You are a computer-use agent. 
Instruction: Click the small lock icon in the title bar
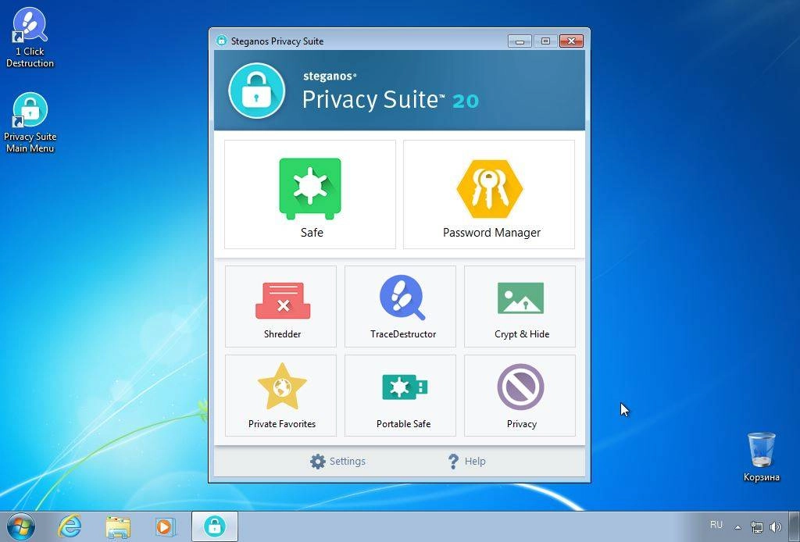tap(221, 41)
